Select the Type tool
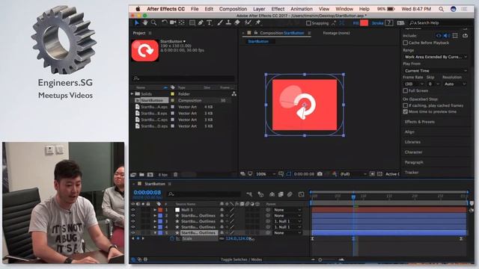This screenshot has width=479, height=269. pos(210,23)
